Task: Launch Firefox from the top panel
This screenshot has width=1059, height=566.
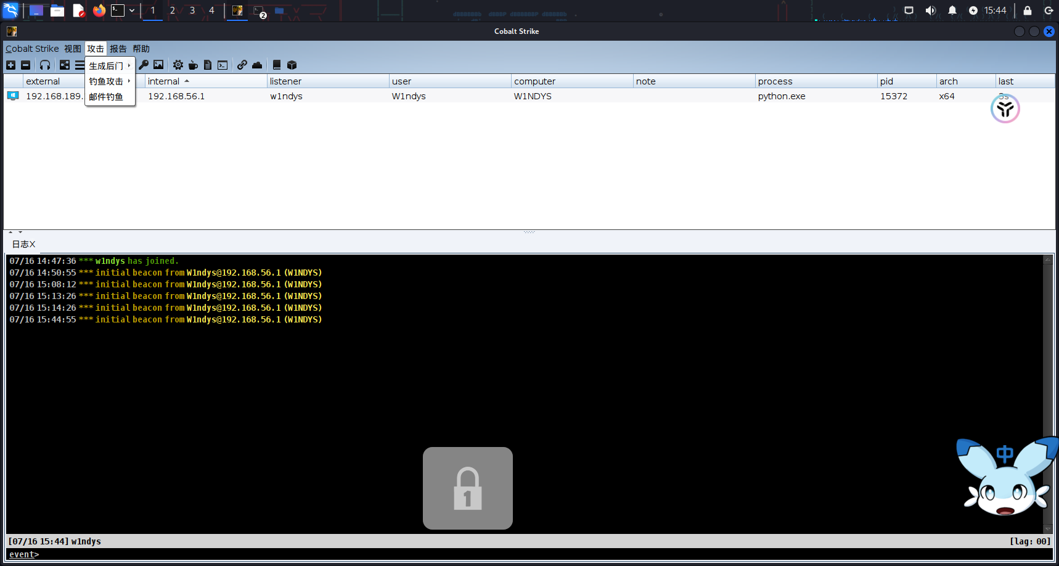Action: click(99, 10)
